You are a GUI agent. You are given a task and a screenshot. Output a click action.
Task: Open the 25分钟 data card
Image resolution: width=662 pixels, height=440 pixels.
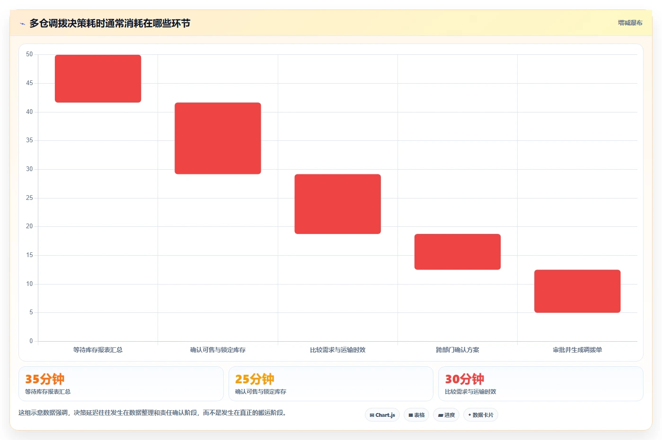point(331,384)
